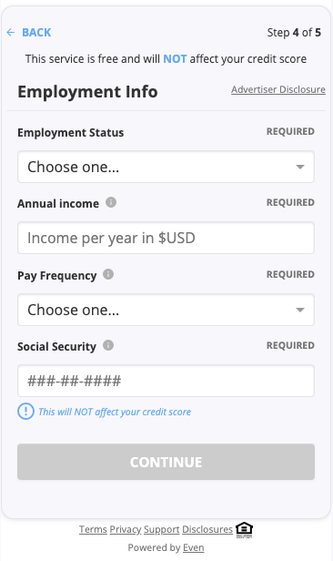This screenshot has height=561, width=333.
Task: Expand the Employment Status dropdown arrow
Action: point(300,167)
